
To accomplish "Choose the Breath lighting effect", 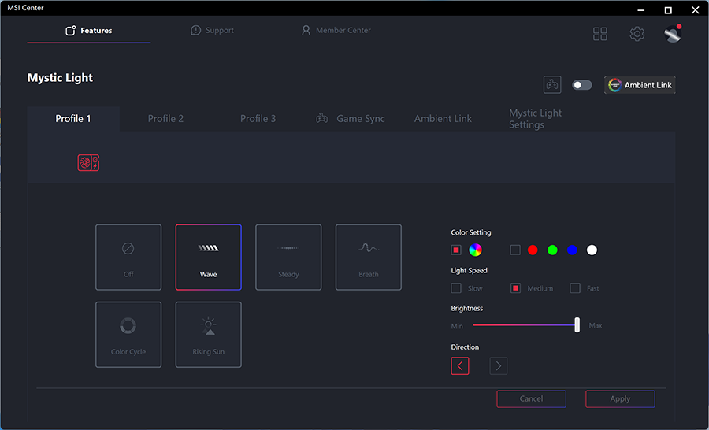I will (369, 258).
